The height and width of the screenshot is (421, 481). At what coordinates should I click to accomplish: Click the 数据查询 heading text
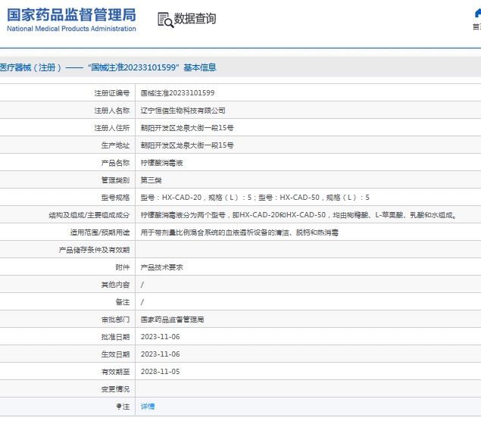pos(195,18)
